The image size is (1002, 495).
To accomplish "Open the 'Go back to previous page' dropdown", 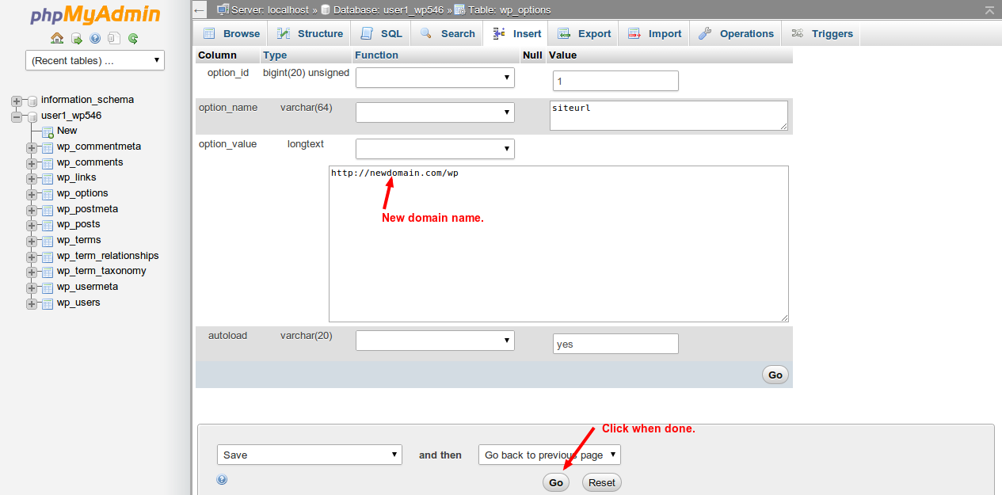I will tap(549, 455).
